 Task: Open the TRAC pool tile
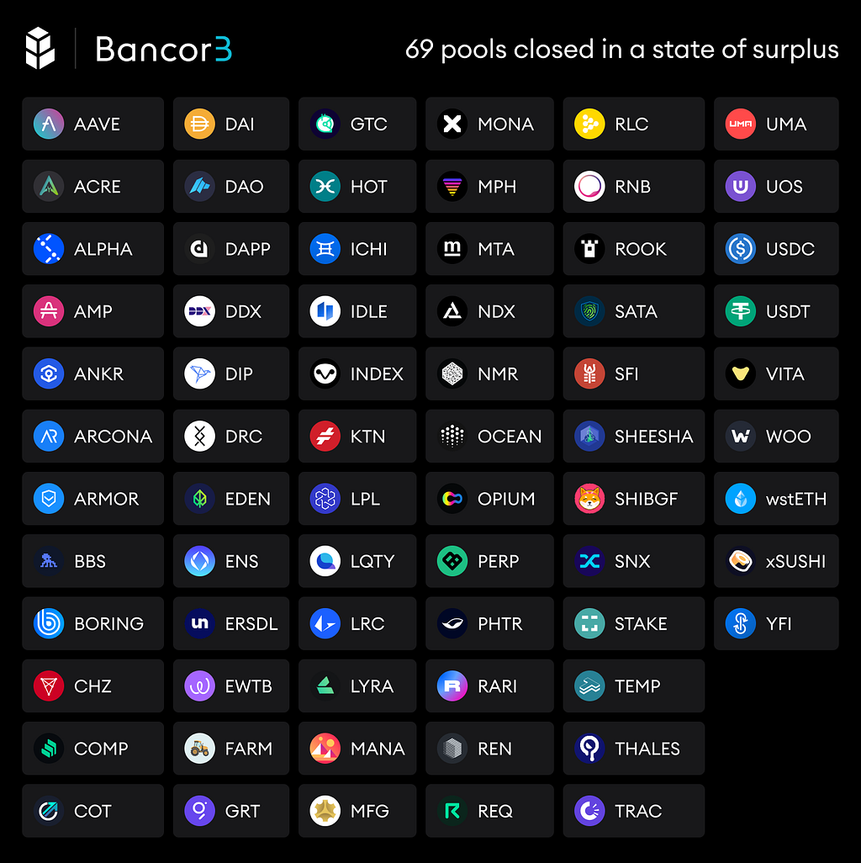633,811
